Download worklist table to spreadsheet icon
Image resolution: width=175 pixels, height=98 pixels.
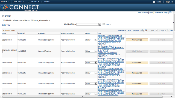(146, 30)
